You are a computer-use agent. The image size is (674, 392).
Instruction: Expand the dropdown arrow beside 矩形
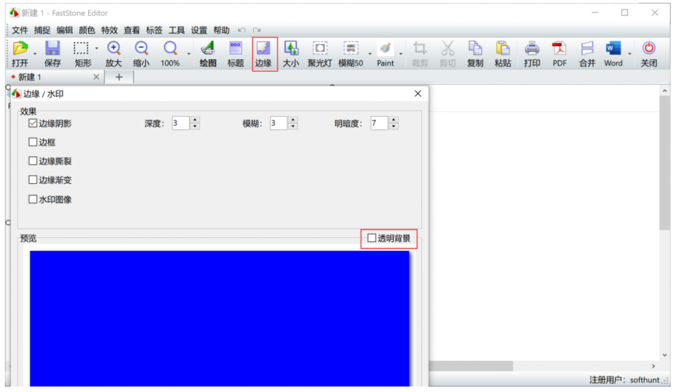(97, 49)
